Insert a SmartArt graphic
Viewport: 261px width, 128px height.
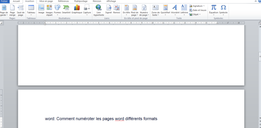point(66,9)
